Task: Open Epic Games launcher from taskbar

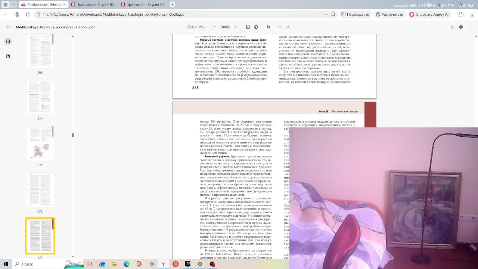Action: (187, 264)
